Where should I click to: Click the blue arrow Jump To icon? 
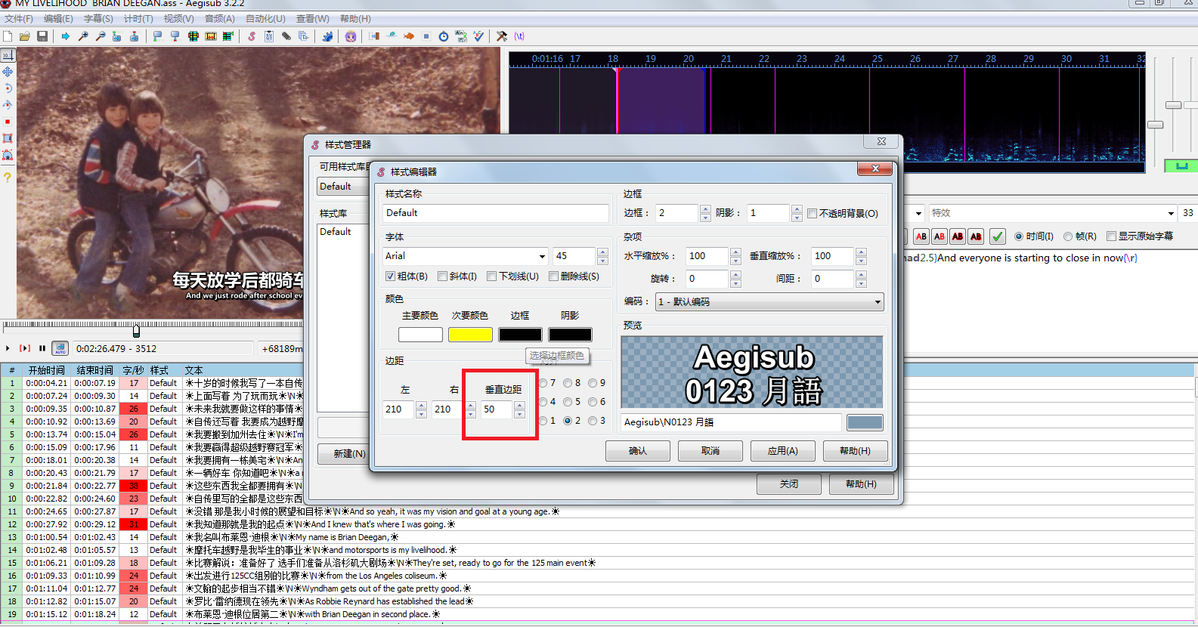pos(66,36)
